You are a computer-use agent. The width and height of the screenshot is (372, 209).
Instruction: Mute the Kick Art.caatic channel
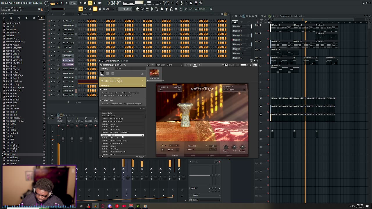pos(49,21)
